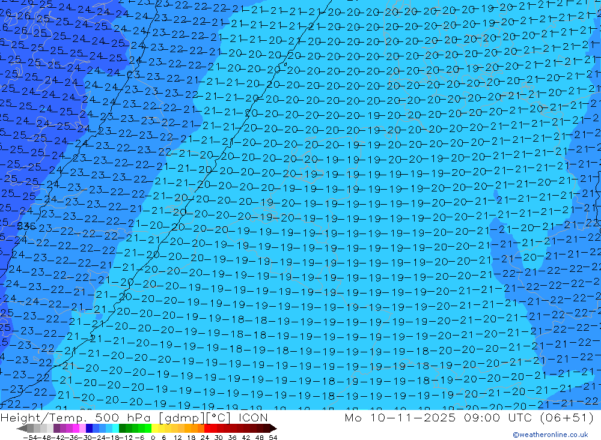Click the '-54' legend scale value

(x=30, y=438)
